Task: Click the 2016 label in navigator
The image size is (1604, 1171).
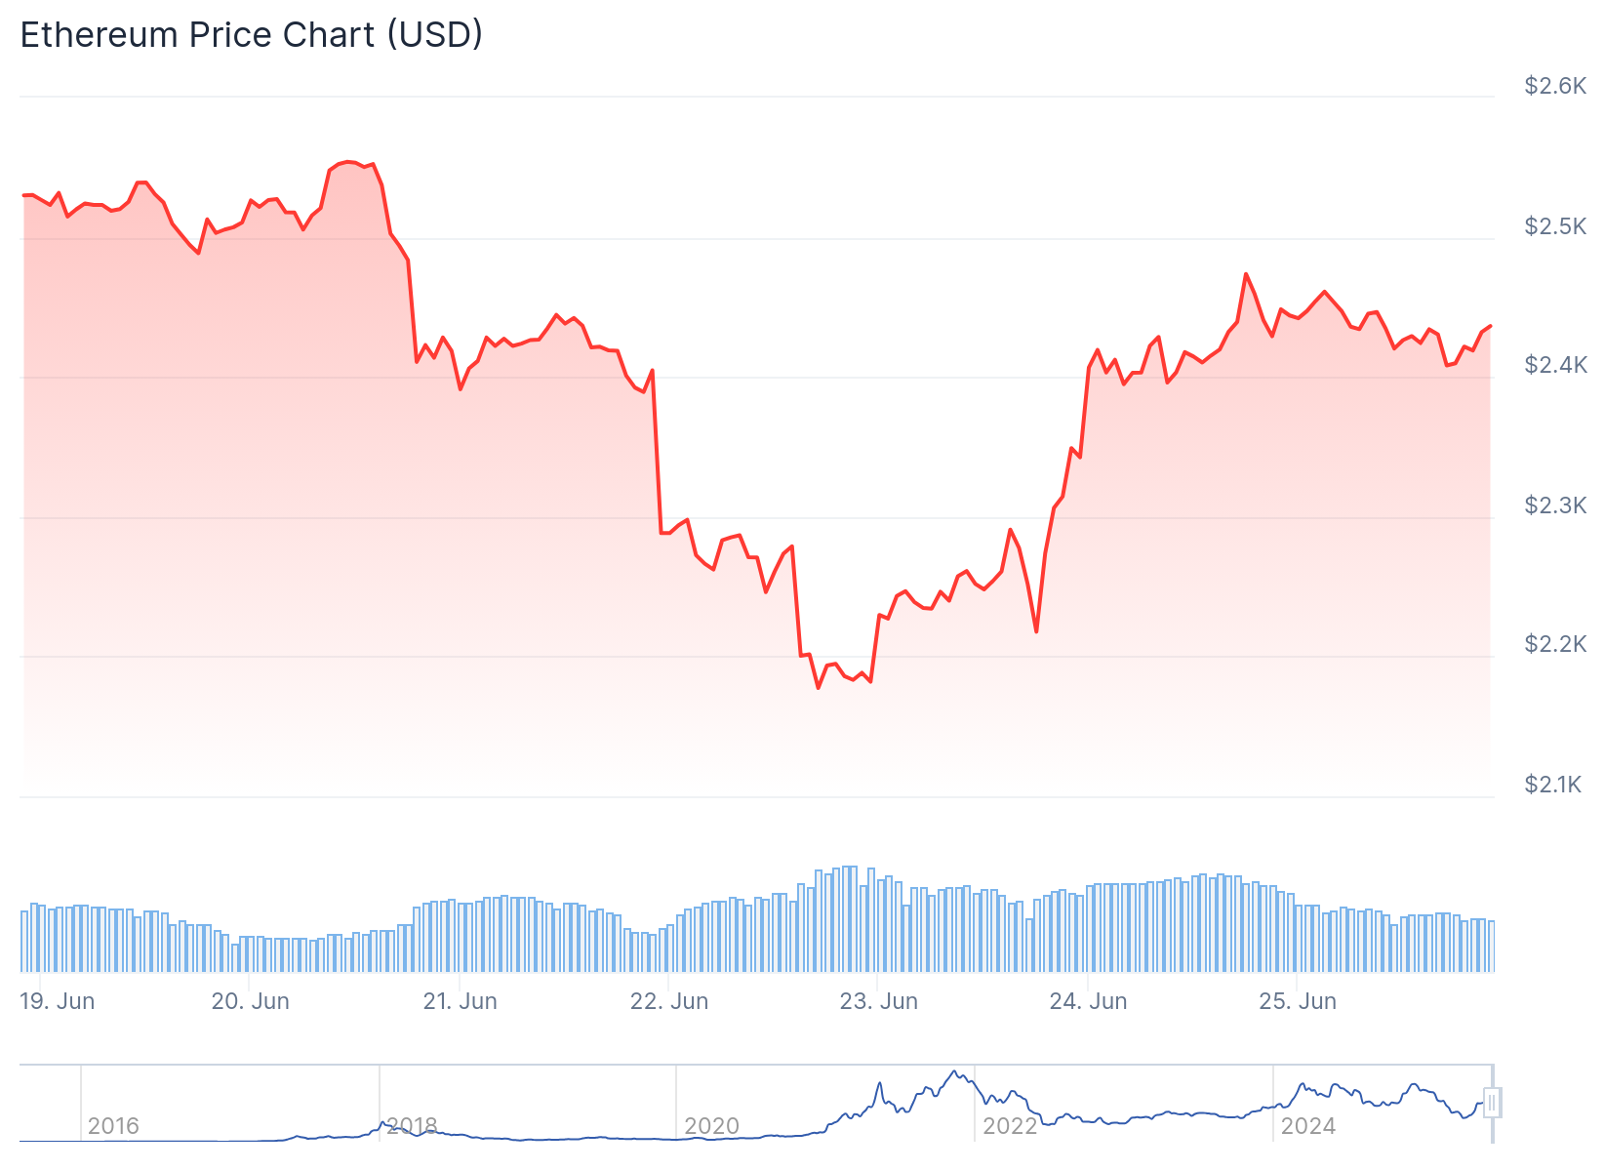Action: coord(113,1126)
